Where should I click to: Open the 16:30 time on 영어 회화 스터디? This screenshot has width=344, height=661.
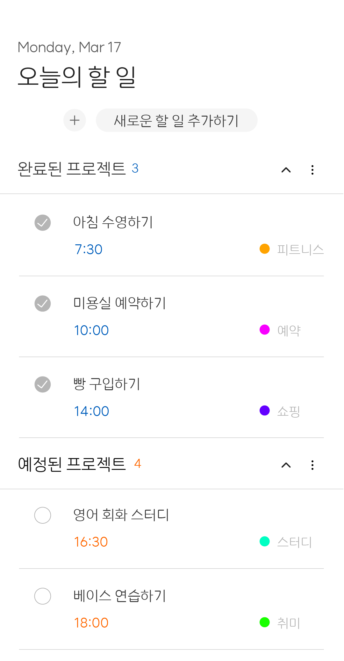pos(91,542)
